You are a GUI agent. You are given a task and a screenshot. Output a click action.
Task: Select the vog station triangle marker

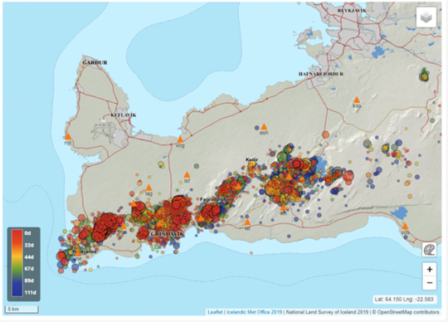[180, 139]
